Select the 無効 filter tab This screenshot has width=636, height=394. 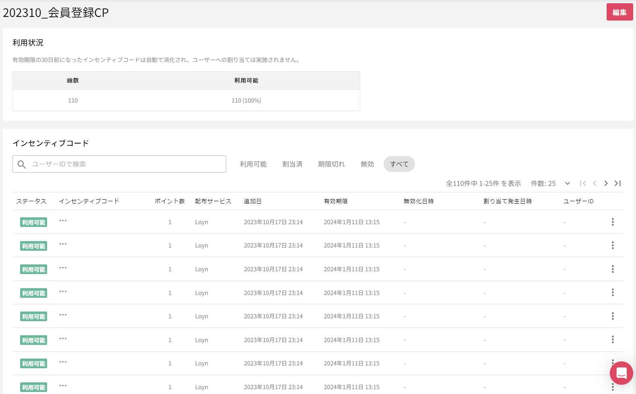tap(367, 164)
